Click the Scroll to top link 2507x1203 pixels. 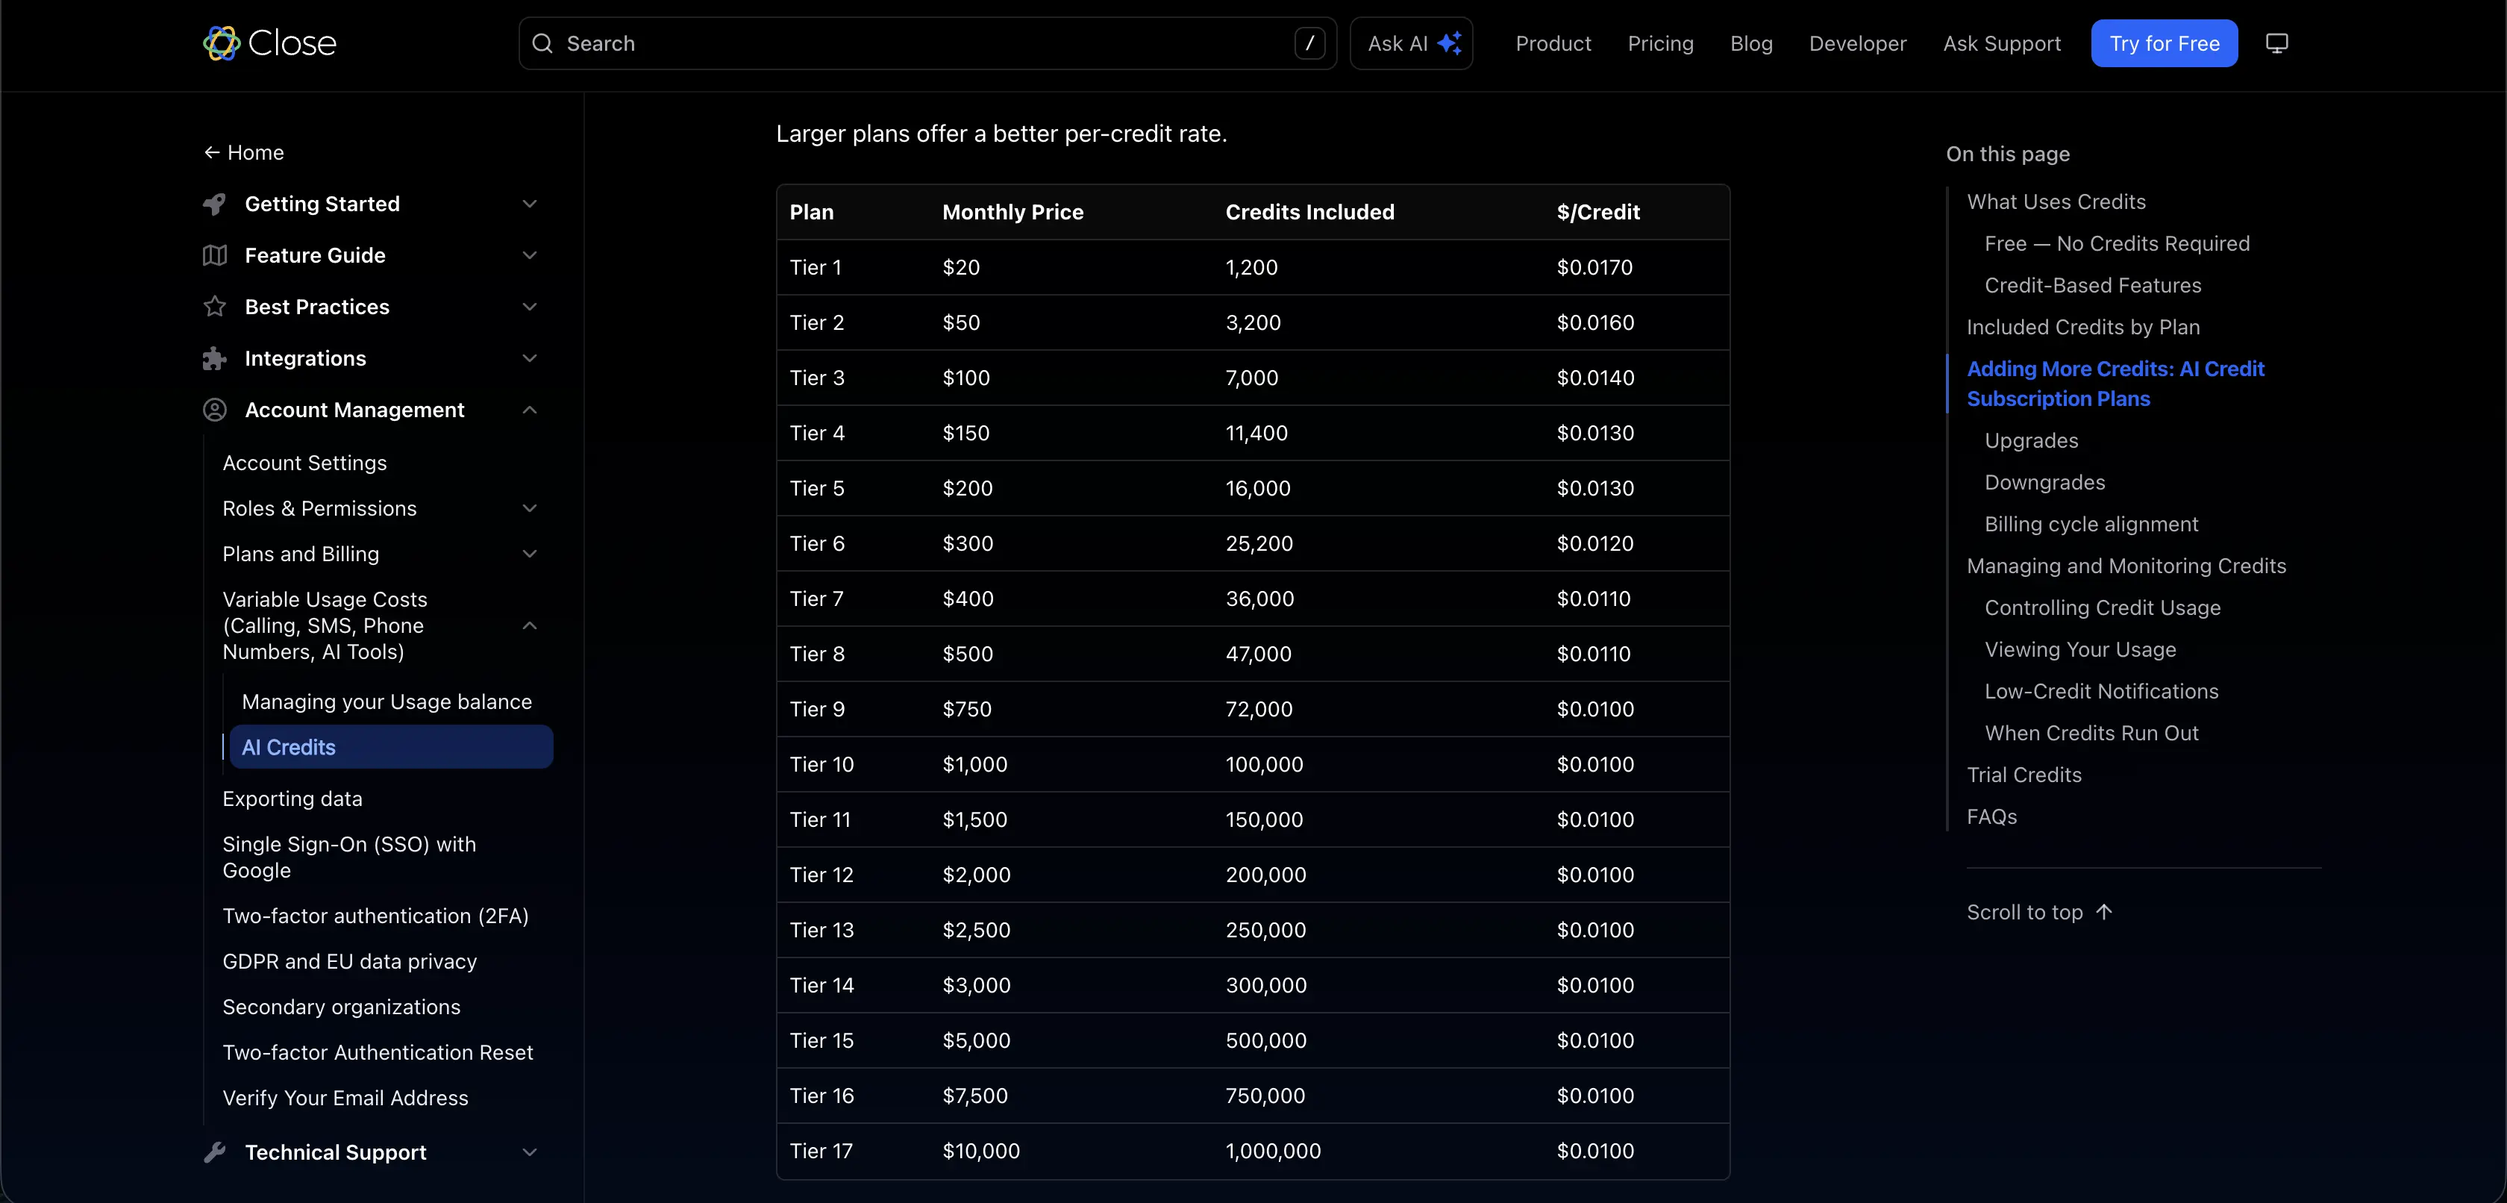click(x=2039, y=912)
